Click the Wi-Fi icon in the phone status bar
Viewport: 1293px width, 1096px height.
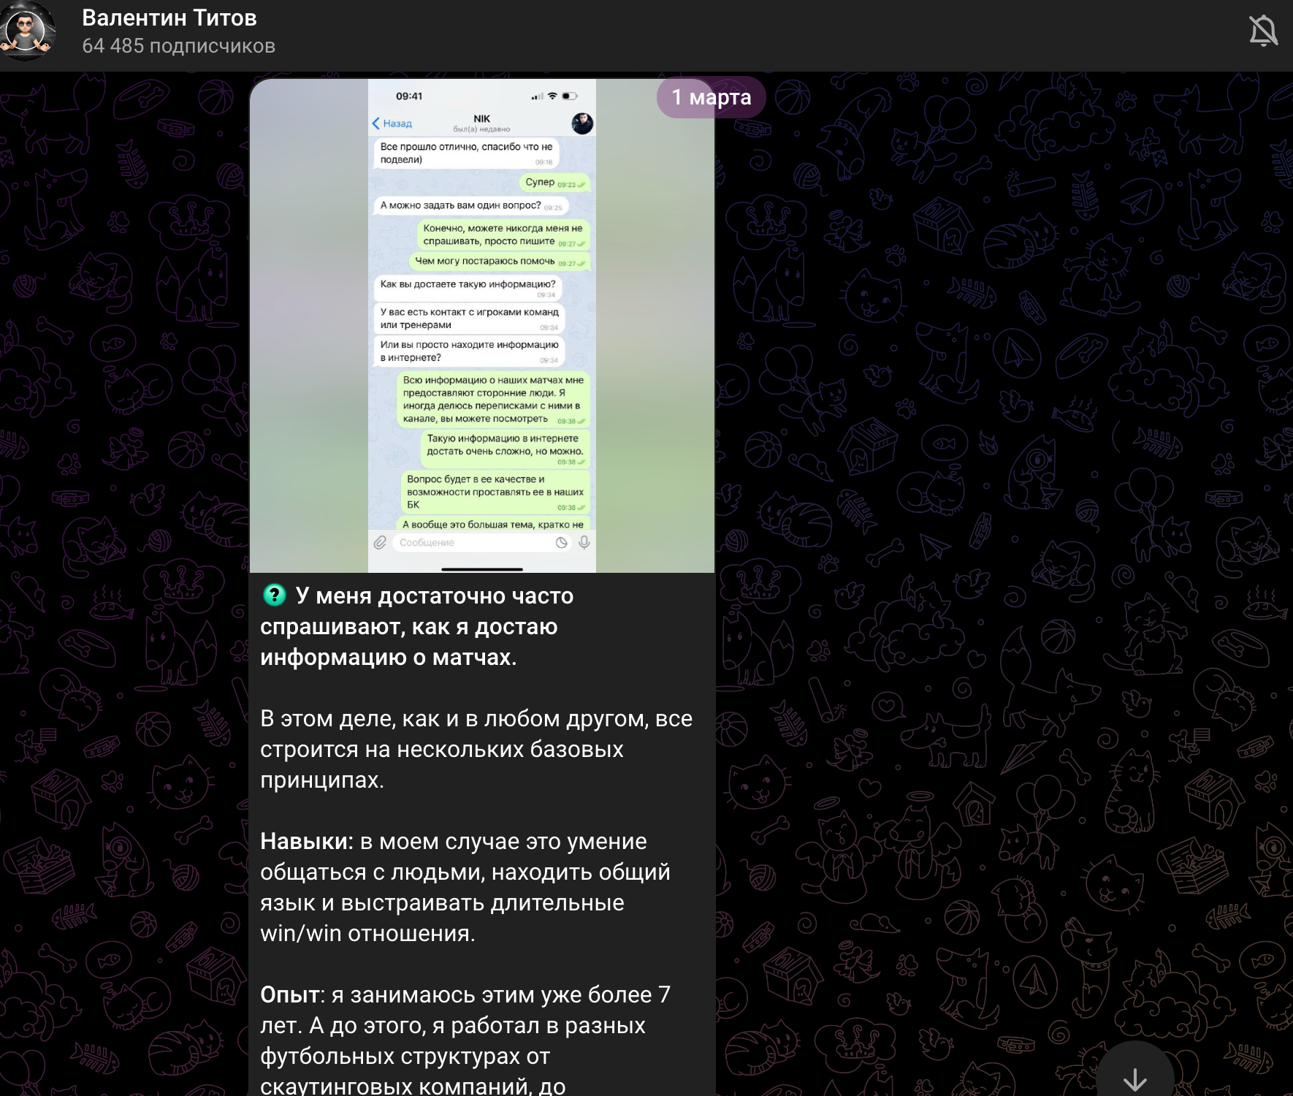553,96
